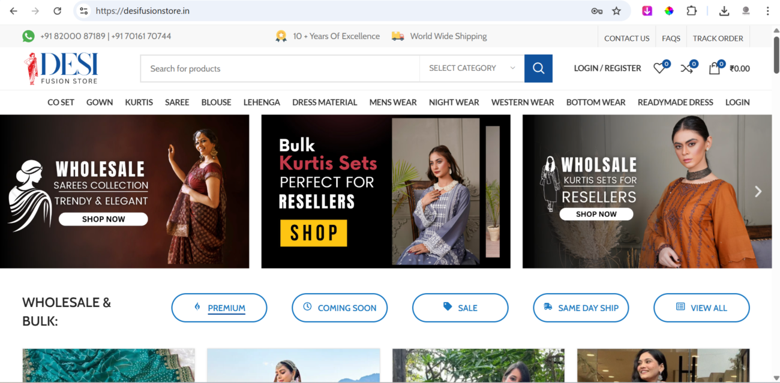Click the Login / Register link
780x383 pixels.
tap(607, 68)
